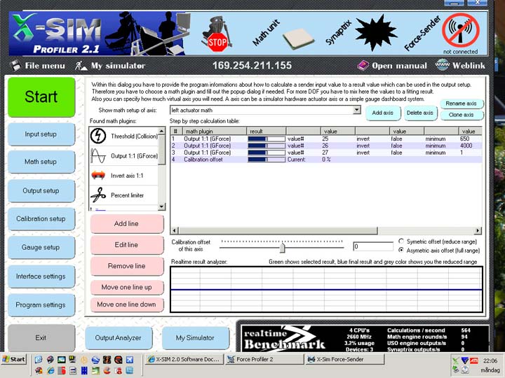Click Add axis button
Screen dimensions: 505x378
tap(383, 113)
